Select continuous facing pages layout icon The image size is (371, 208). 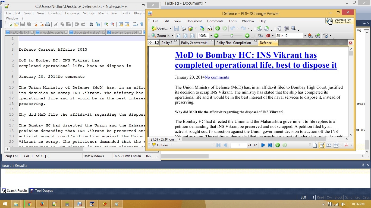tap(336, 145)
